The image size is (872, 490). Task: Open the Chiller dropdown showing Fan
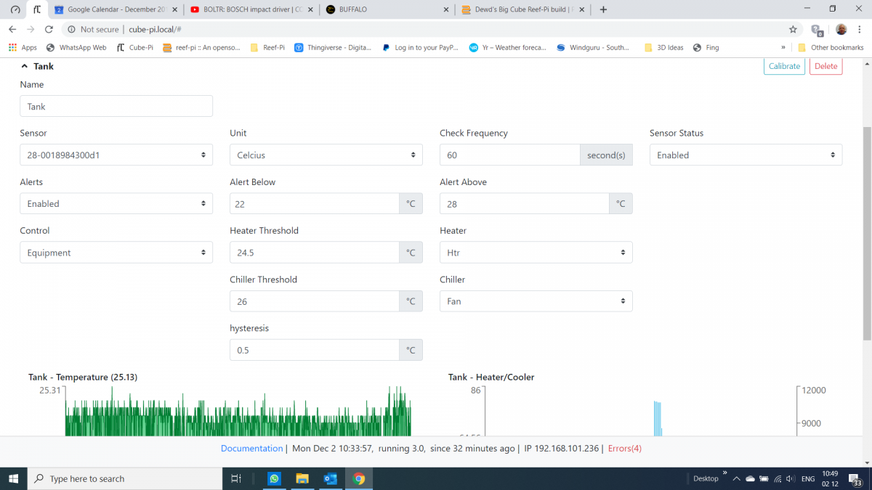pyautogui.click(x=536, y=301)
